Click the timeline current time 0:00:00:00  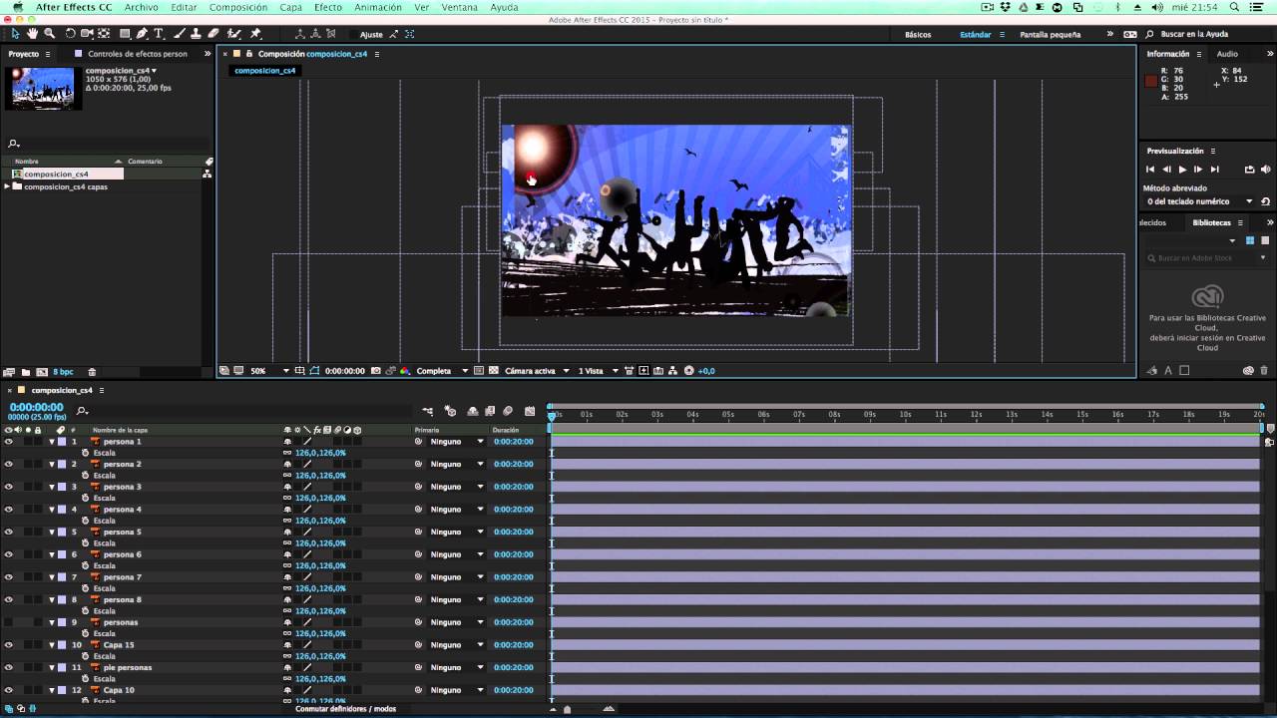pos(36,407)
